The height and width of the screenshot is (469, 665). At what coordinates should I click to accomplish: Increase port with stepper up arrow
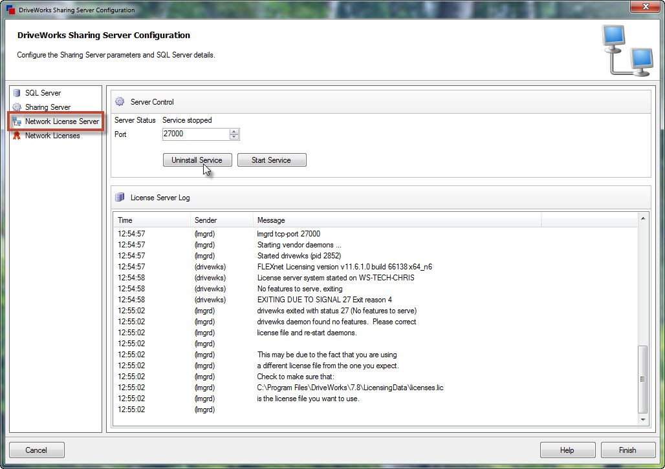pos(234,131)
